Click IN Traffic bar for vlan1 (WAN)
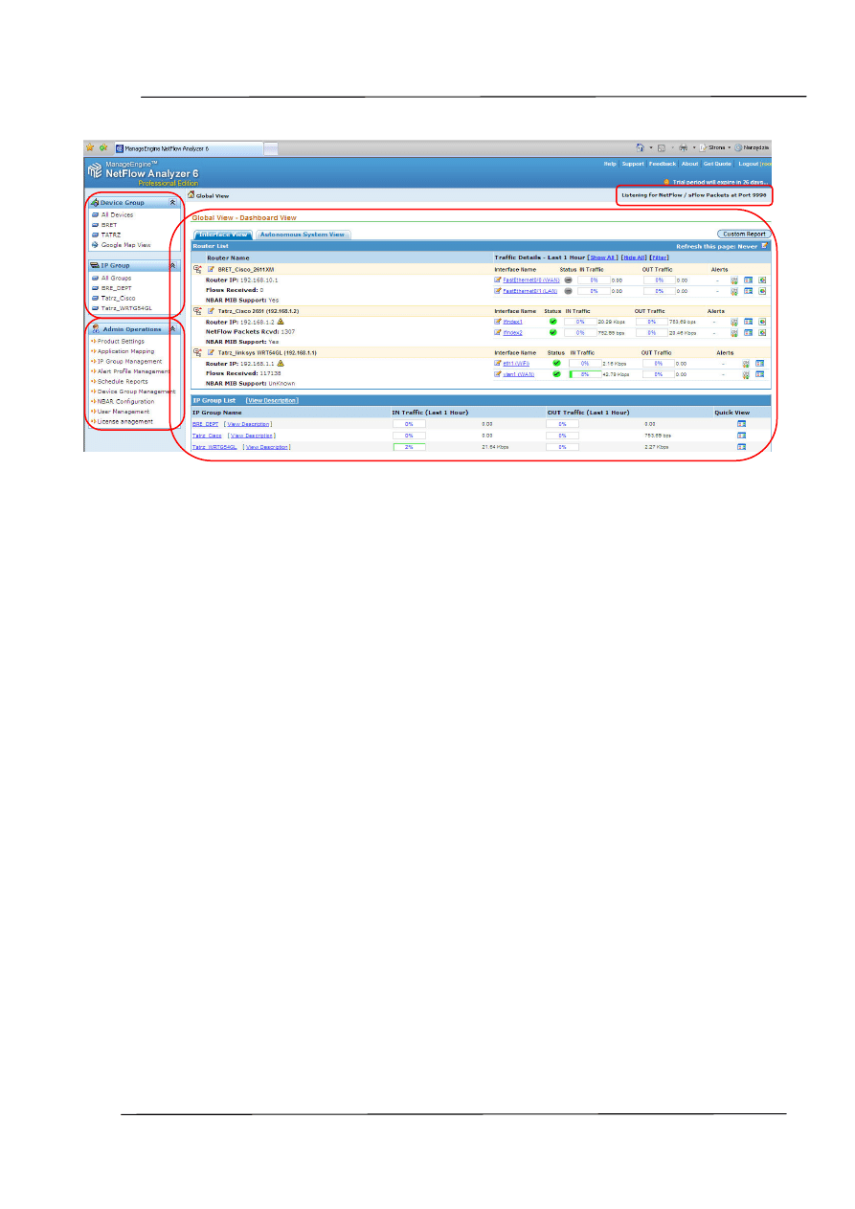Image resolution: width=855 pixels, height=1209 pixels. point(584,374)
